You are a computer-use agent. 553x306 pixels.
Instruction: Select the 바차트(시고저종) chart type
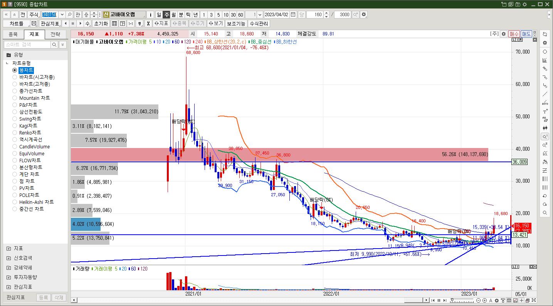coord(15,77)
